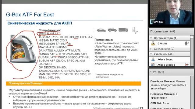The image size is (195, 109).
Task: Click the microphone icon next to GPN SM
Action: click(186, 43)
